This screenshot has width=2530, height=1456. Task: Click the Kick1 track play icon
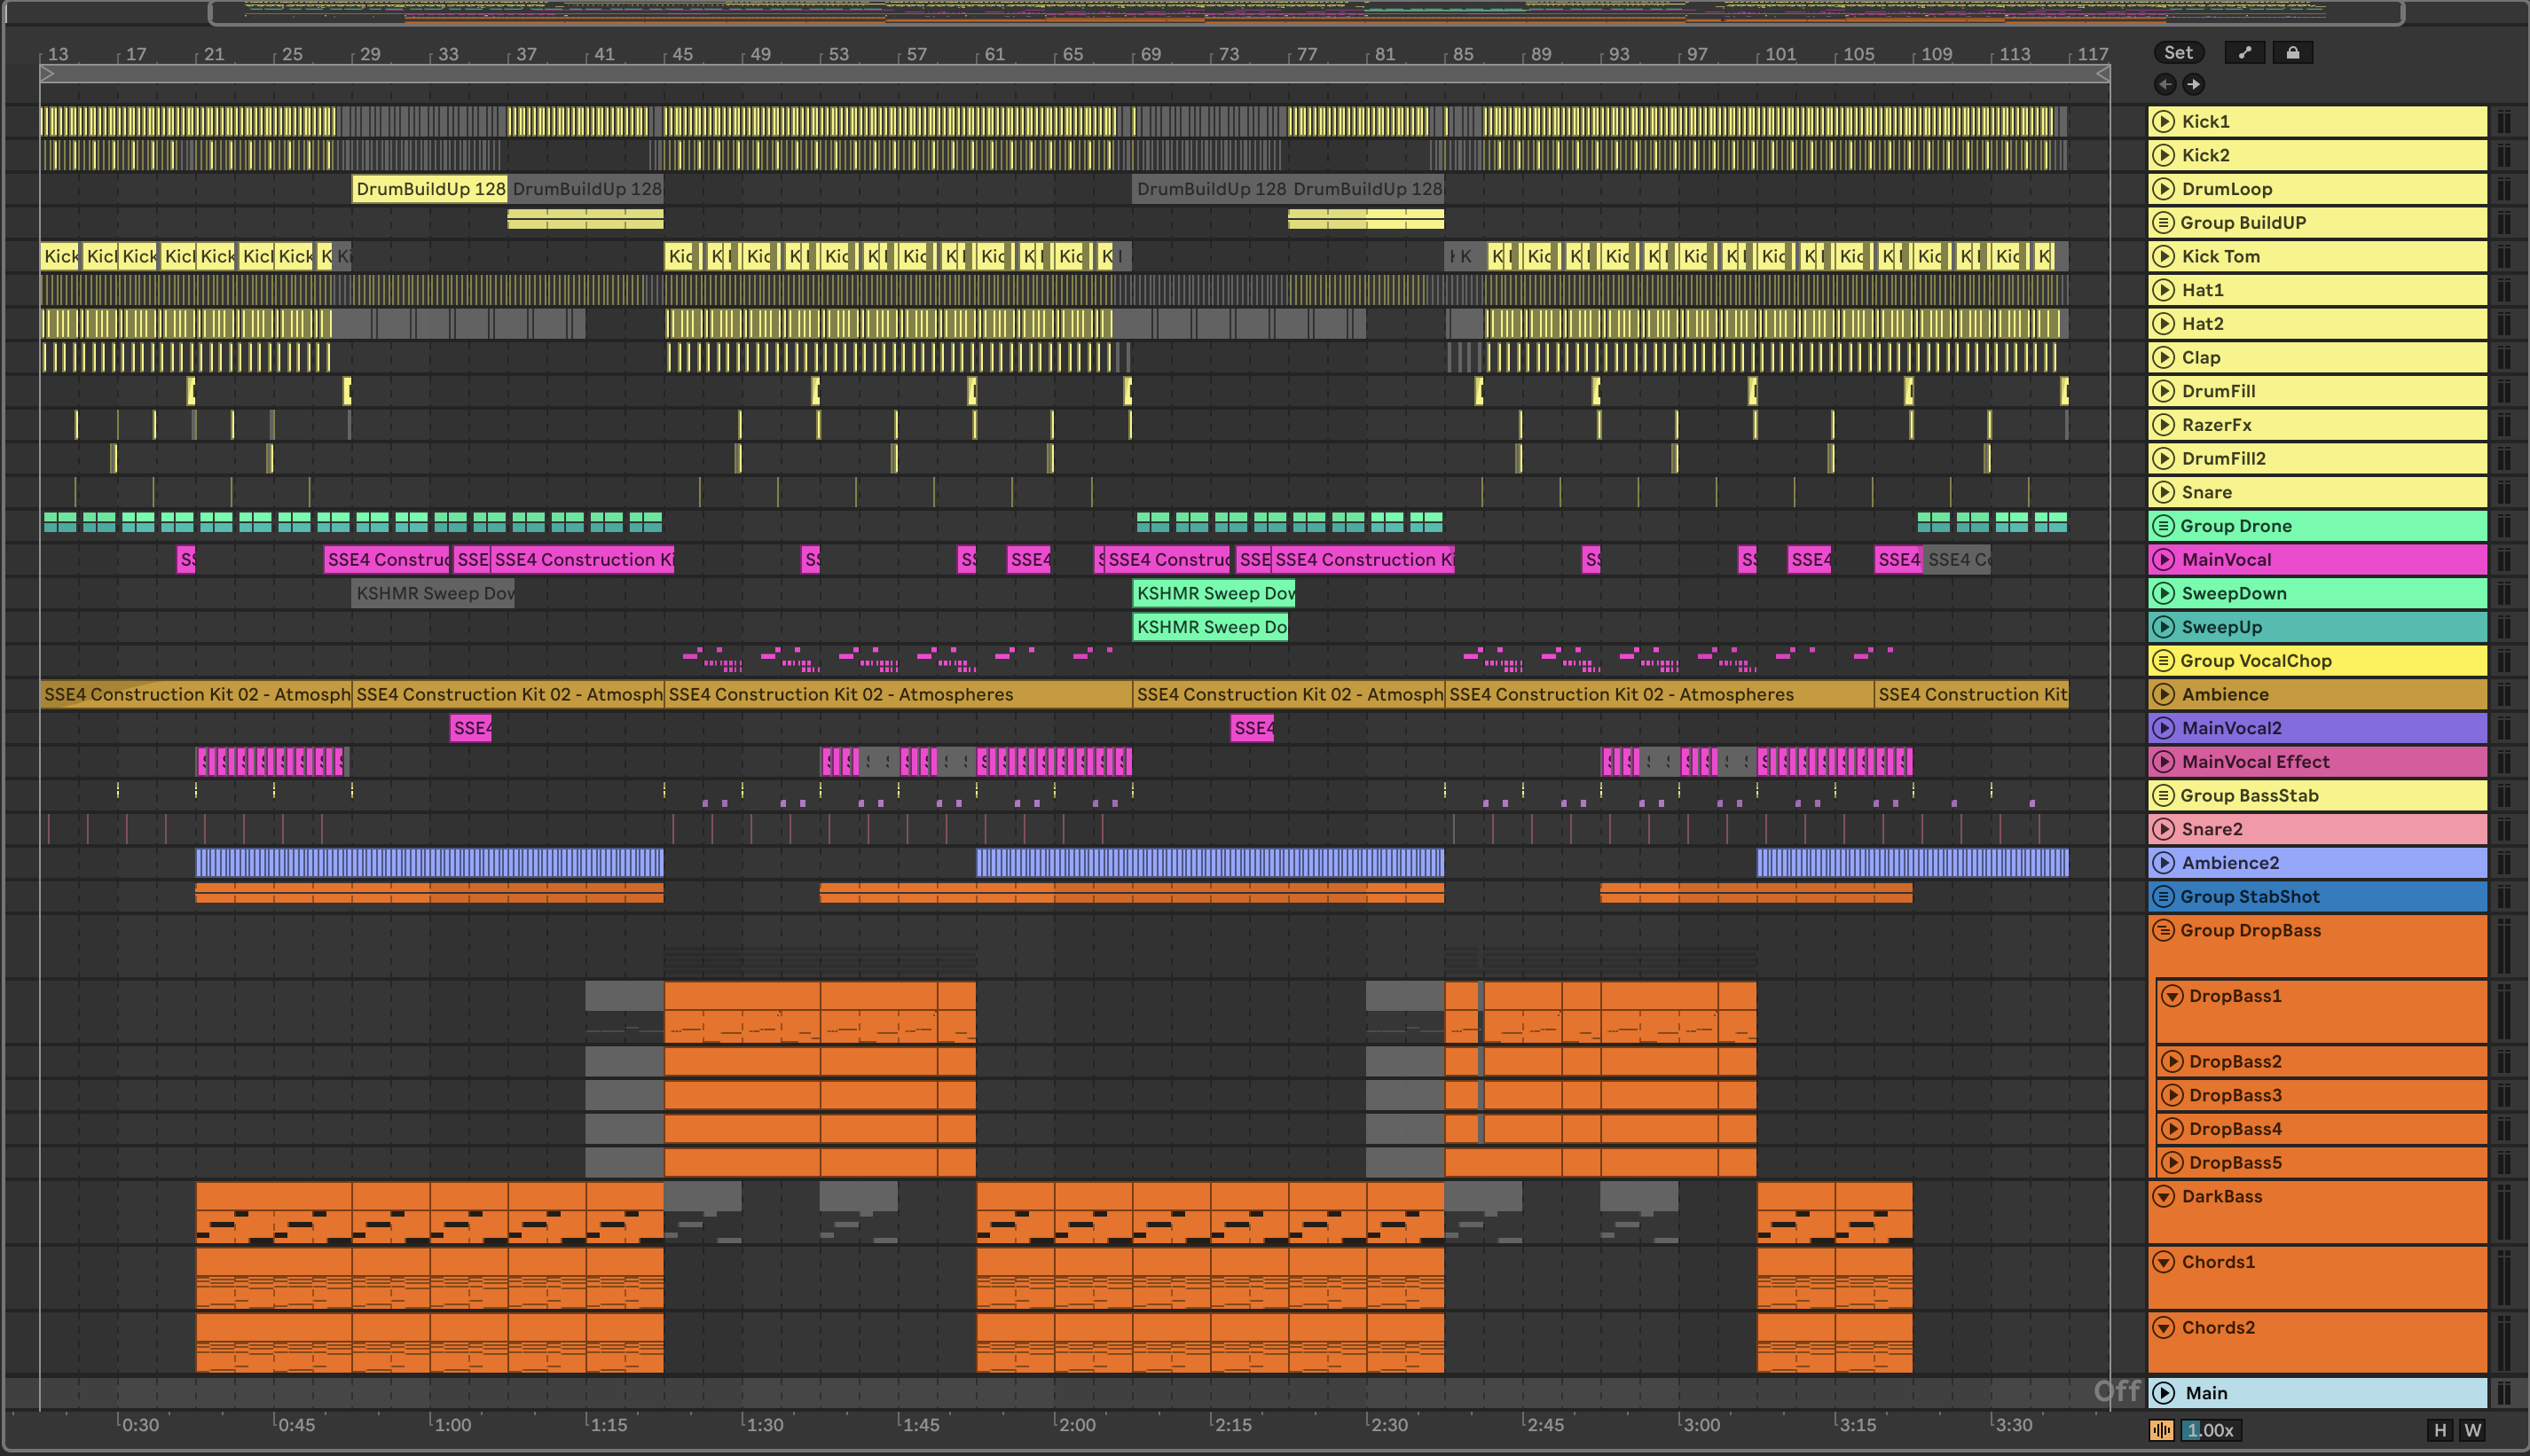pos(2164,121)
